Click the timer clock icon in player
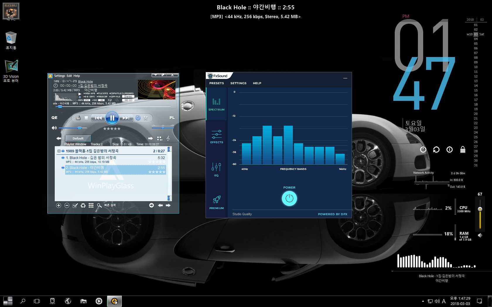This screenshot has width=492, height=307. tap(56, 86)
